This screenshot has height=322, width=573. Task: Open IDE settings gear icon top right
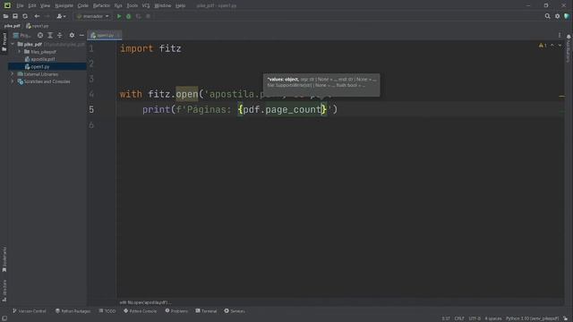pyautogui.click(x=557, y=16)
